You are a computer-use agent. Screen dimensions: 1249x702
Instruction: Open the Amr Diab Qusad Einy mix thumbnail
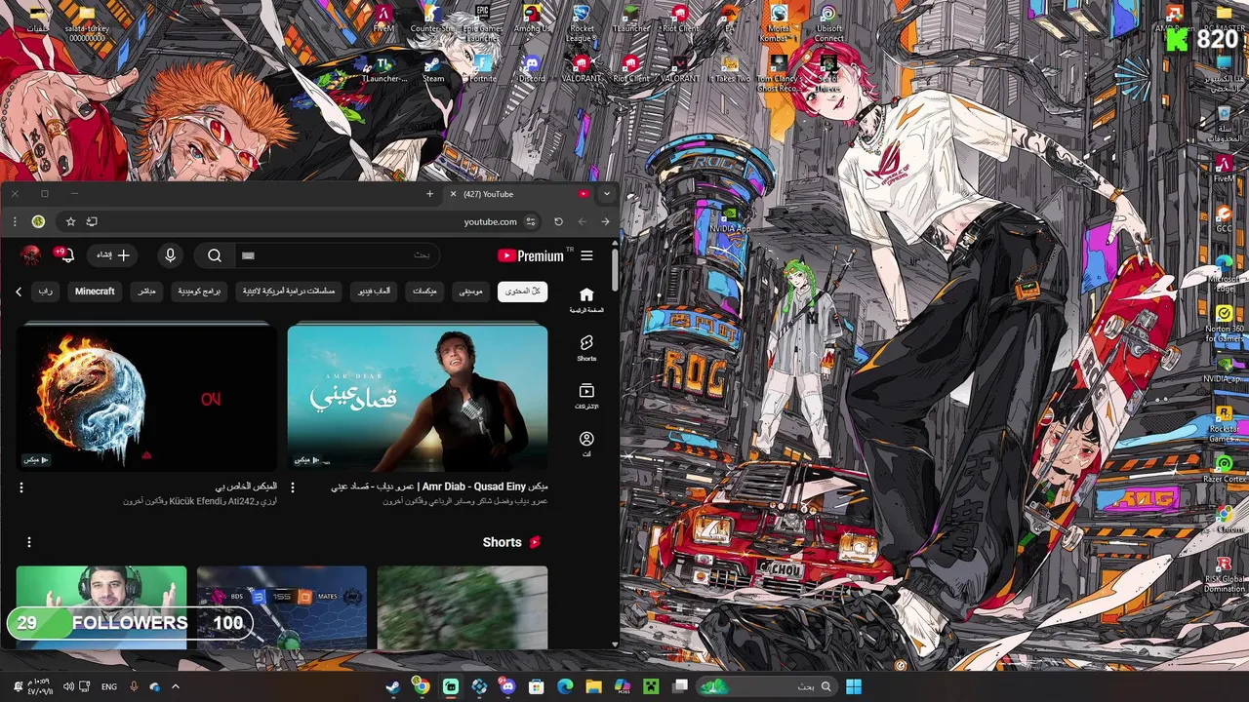tap(418, 399)
